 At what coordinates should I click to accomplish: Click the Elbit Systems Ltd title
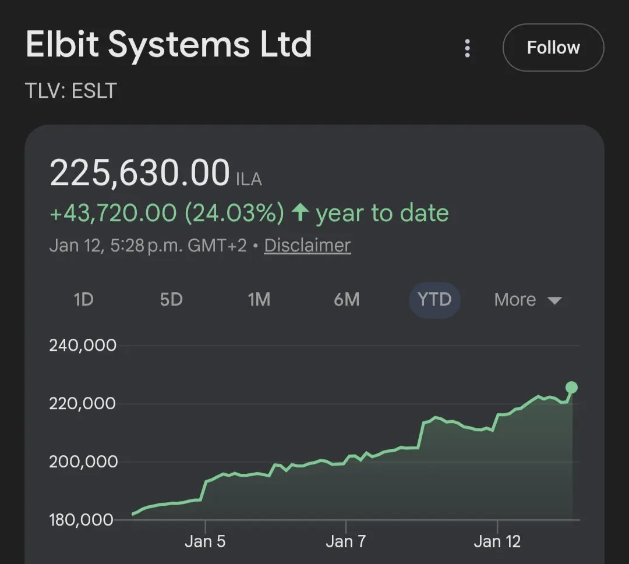169,44
